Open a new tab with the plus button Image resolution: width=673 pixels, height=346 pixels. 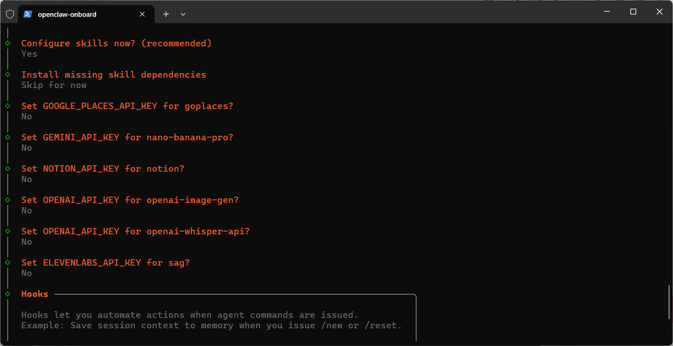(166, 14)
